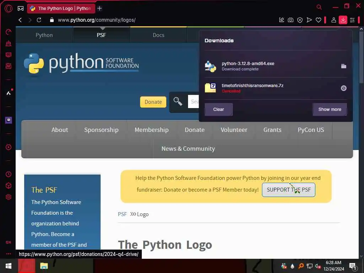364x273 pixels.
Task: Open the News & Community menu item
Action: click(x=188, y=149)
